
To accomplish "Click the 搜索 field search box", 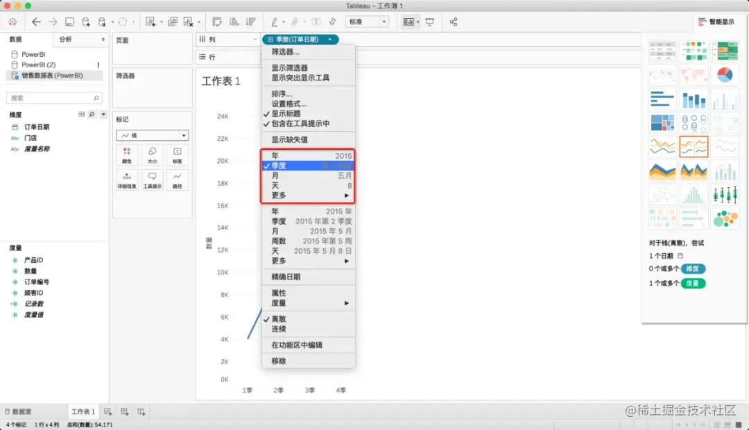I will pyautogui.click(x=54, y=98).
